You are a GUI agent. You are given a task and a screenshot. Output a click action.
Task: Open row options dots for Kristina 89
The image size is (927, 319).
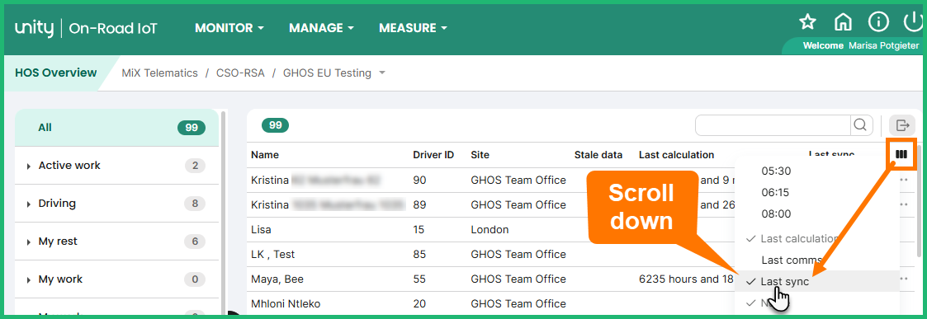click(903, 204)
